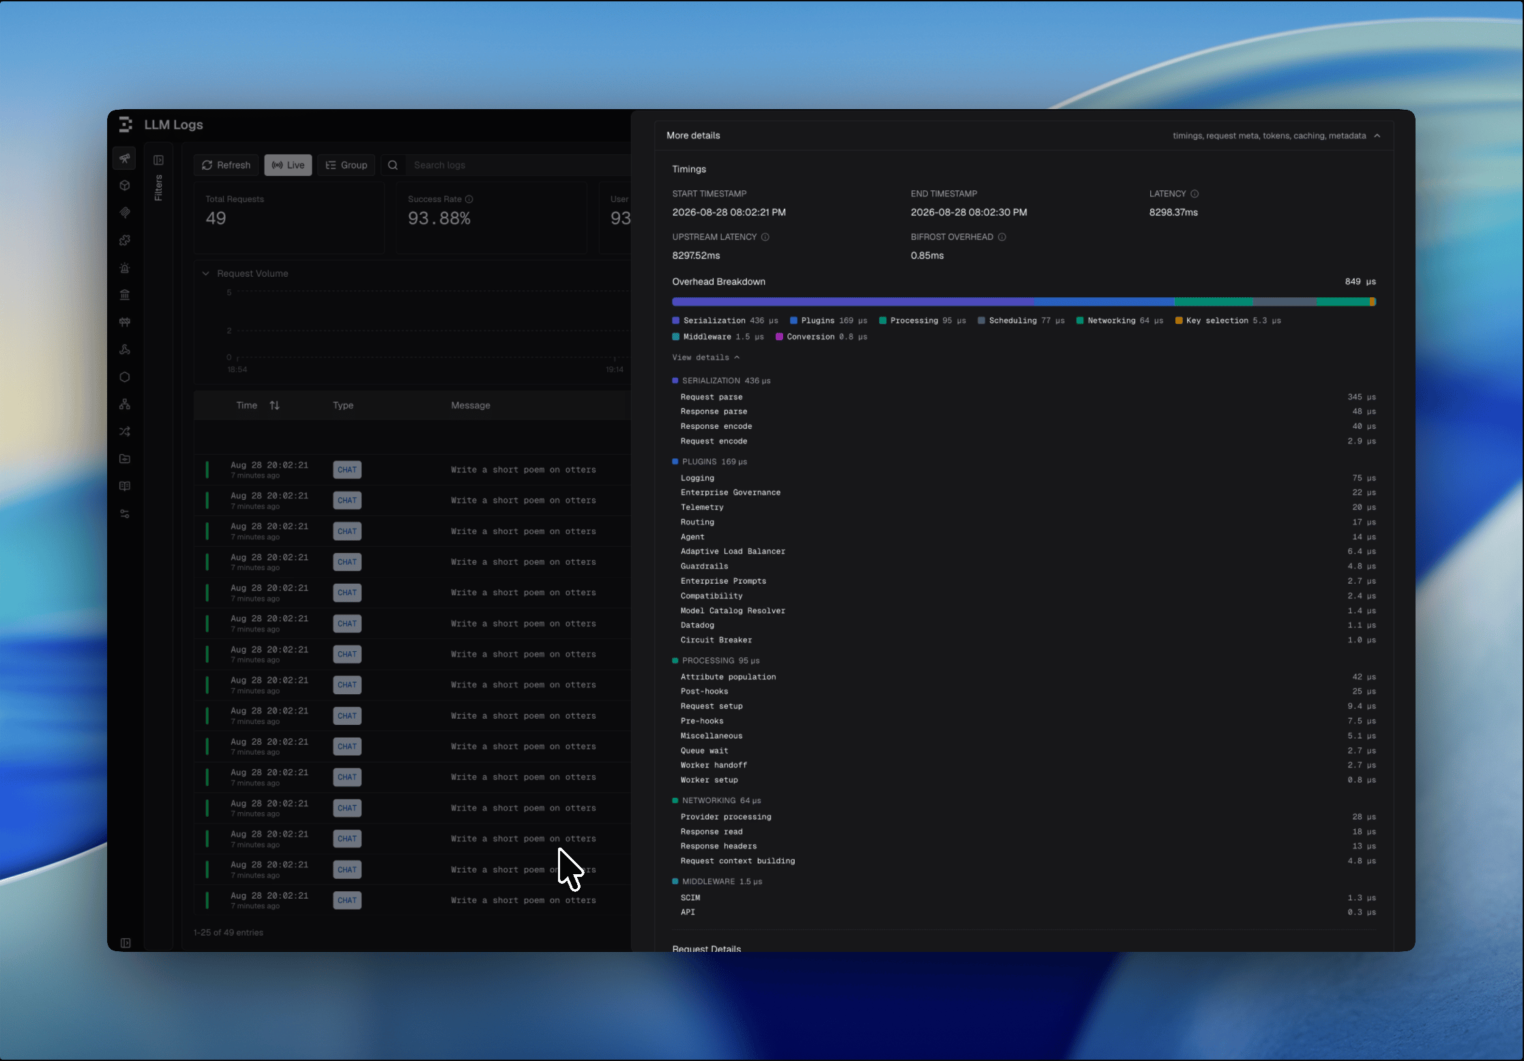Click the info icon next to Bifrost Overhead

1002,237
